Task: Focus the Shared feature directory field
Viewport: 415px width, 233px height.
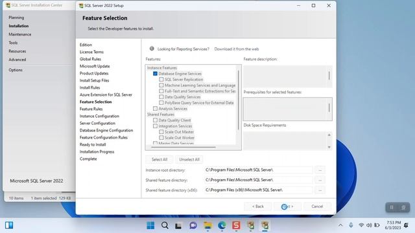Action: click(258, 180)
